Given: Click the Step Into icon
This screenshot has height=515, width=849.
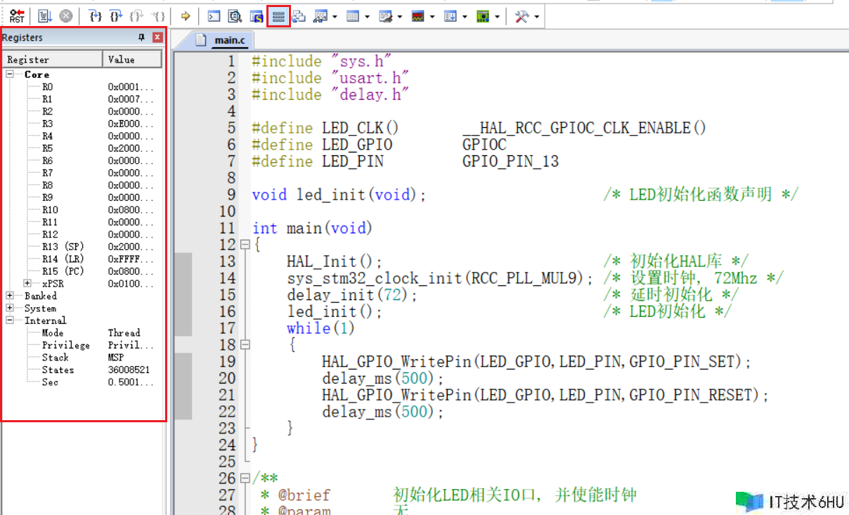Looking at the screenshot, I should click(x=96, y=16).
